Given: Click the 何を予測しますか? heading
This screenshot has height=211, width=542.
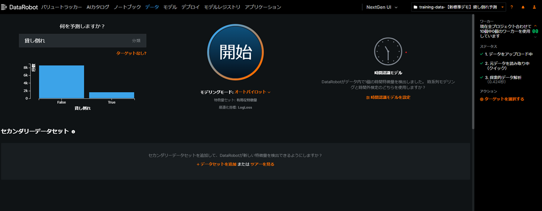Looking at the screenshot, I should tap(82, 26).
